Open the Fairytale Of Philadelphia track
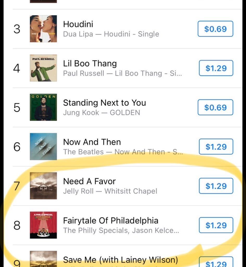 pos(111,220)
